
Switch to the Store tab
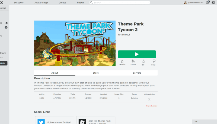tap(96, 73)
